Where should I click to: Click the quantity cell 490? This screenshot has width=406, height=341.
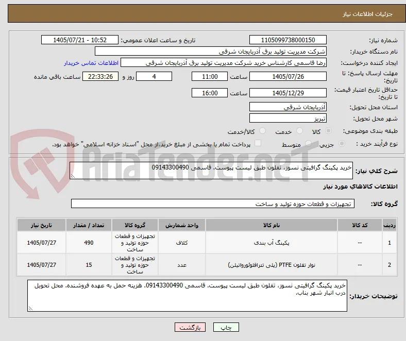pyautogui.click(x=89, y=243)
